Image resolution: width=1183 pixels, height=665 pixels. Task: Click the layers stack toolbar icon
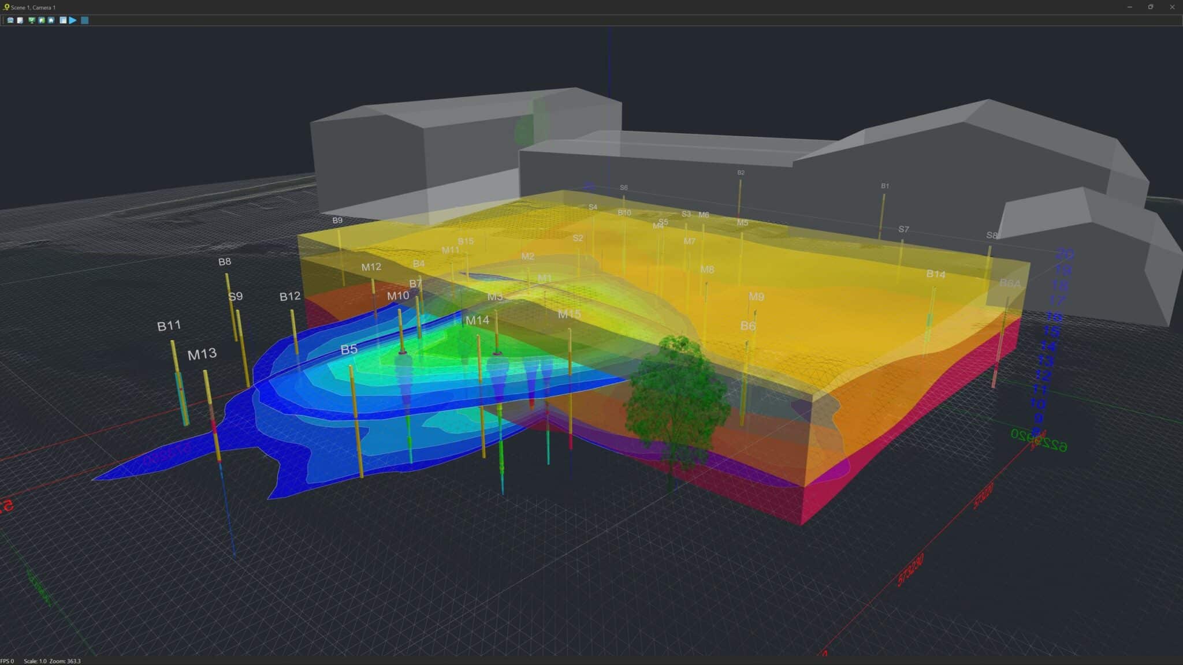(x=10, y=20)
